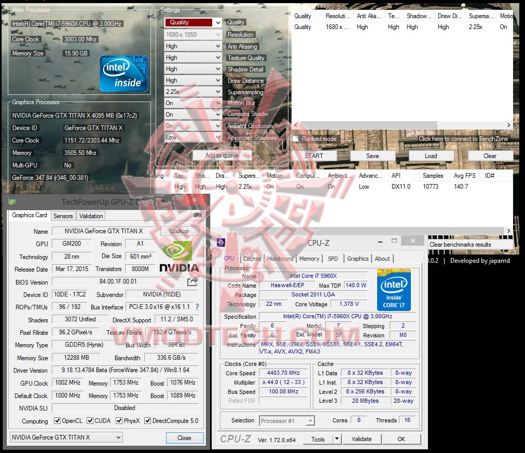This screenshot has width=525, height=453.
Task: Open the SPD tab in CPU-Z
Action: click(333, 258)
